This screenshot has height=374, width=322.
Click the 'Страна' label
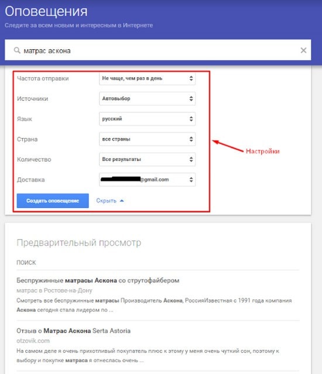(27, 139)
